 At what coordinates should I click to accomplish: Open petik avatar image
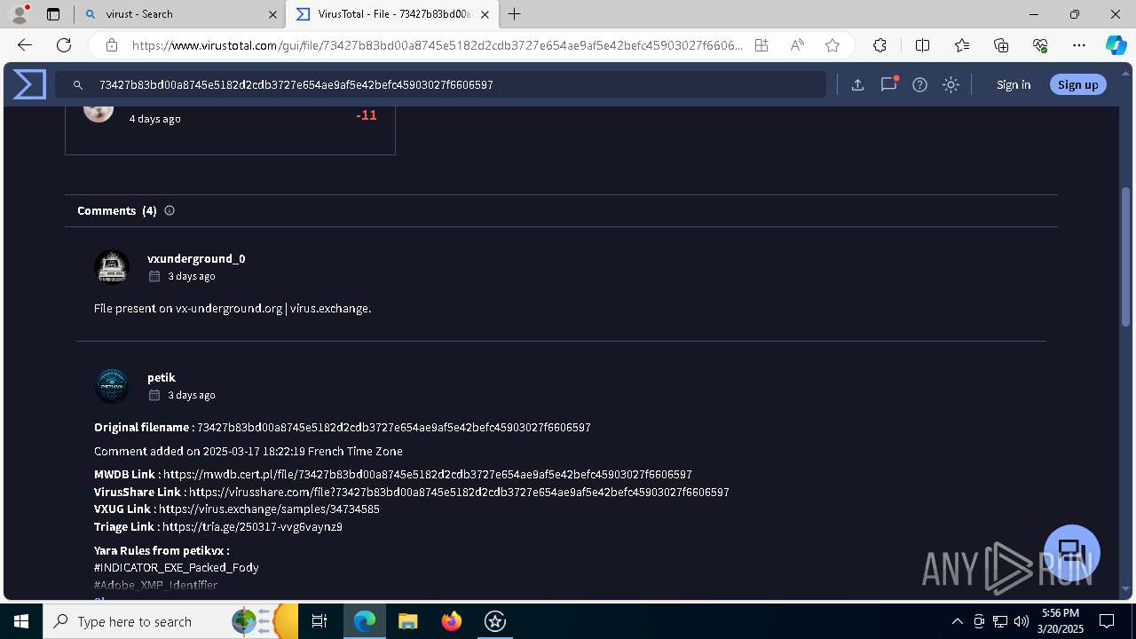point(112,386)
